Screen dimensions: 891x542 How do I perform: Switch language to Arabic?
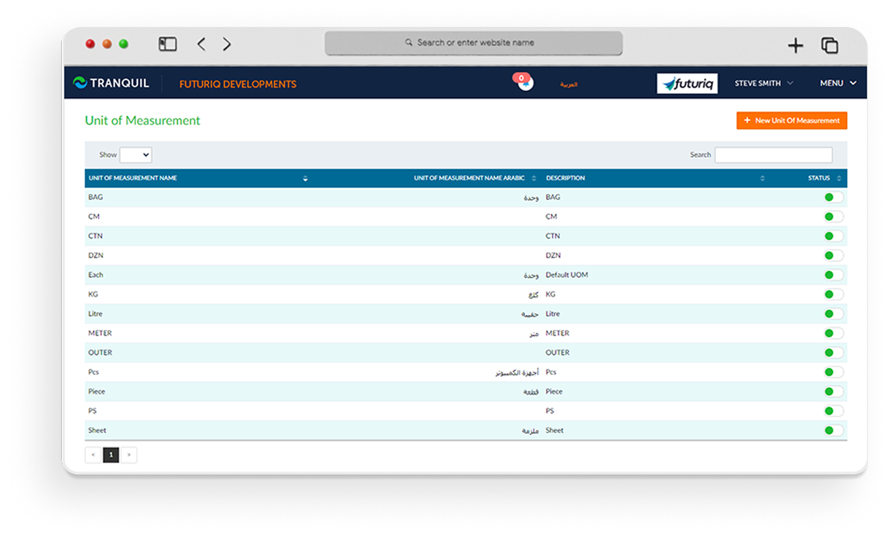pyautogui.click(x=568, y=84)
